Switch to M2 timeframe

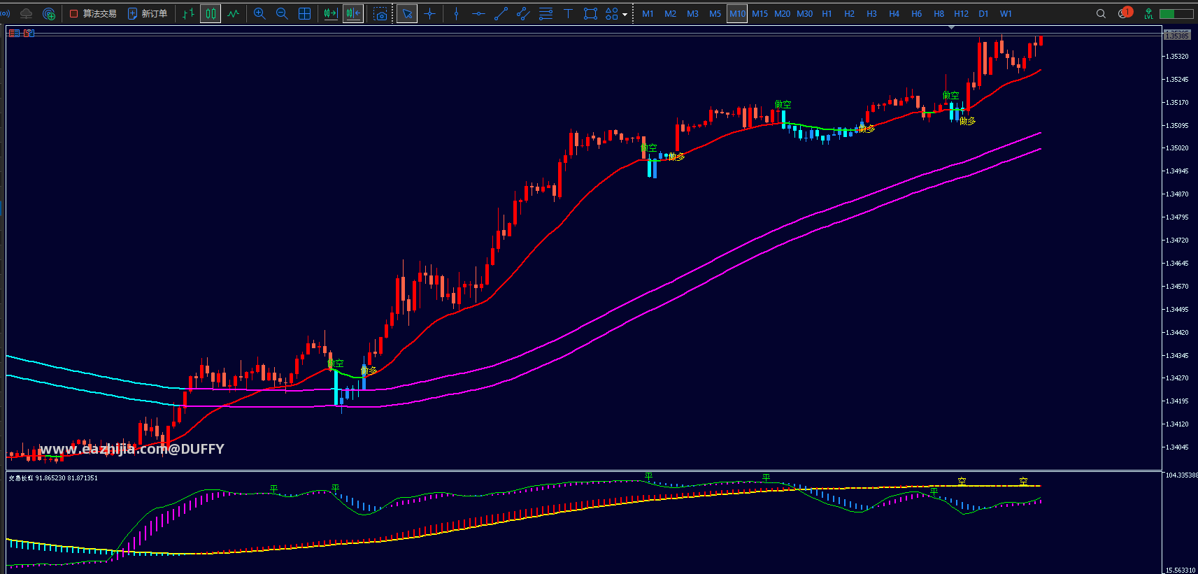tap(670, 13)
